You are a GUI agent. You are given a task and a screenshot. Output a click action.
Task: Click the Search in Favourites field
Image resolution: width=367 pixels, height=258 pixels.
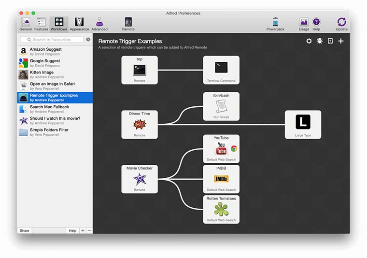[x=51, y=40]
